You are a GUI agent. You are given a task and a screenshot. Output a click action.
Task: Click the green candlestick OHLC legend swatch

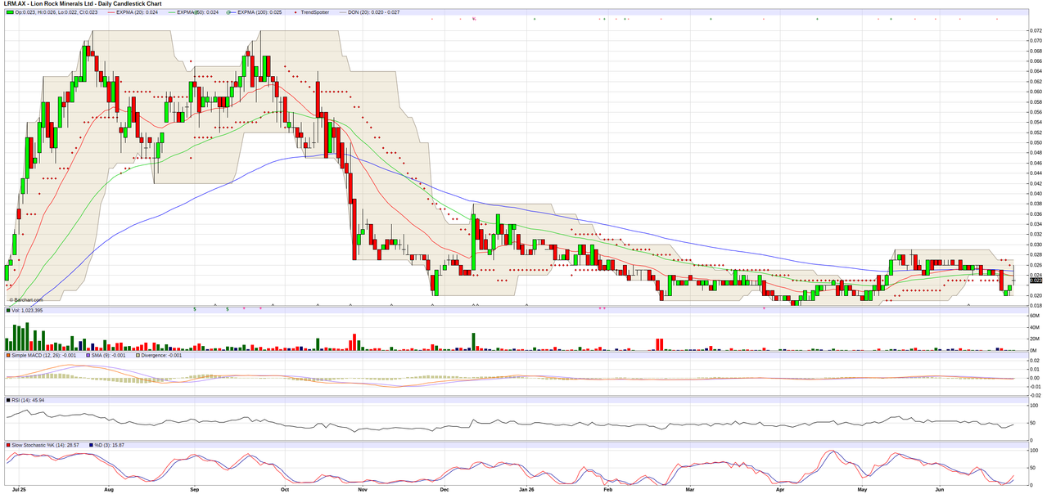point(10,12)
